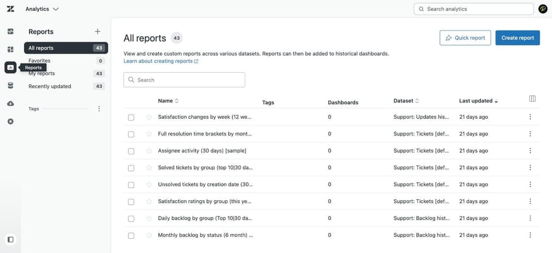This screenshot has width=552, height=253.
Task: Open the column chooser icon
Action: (532, 99)
